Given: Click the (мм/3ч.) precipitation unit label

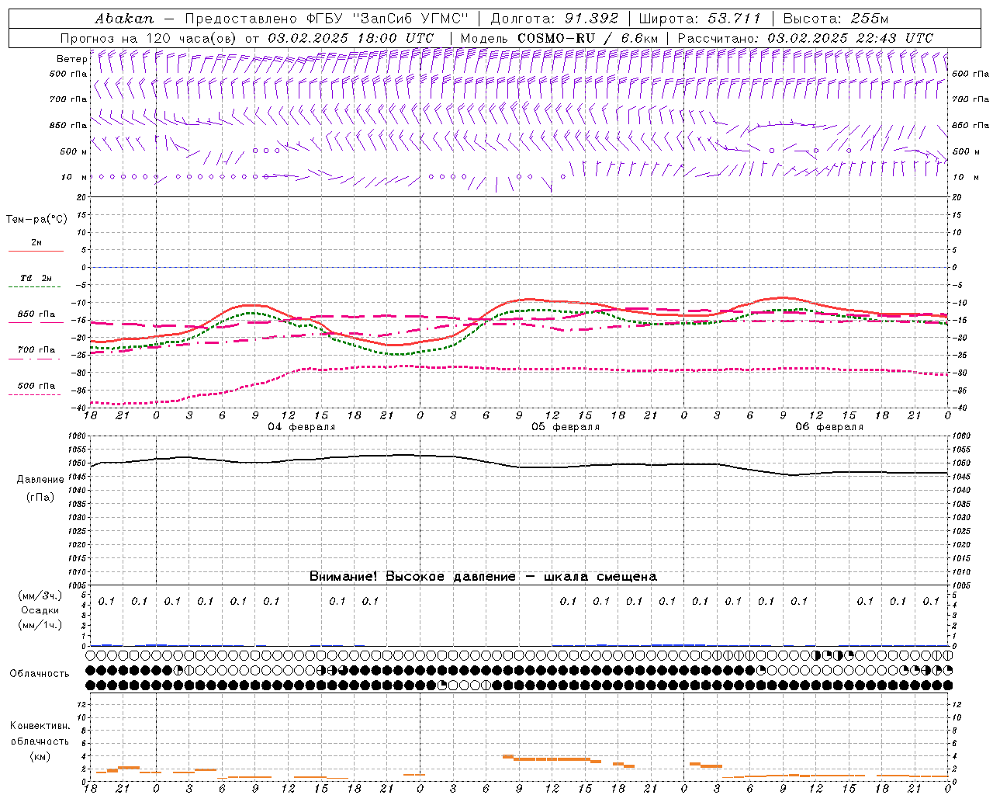Looking at the screenshot, I should pos(40,595).
